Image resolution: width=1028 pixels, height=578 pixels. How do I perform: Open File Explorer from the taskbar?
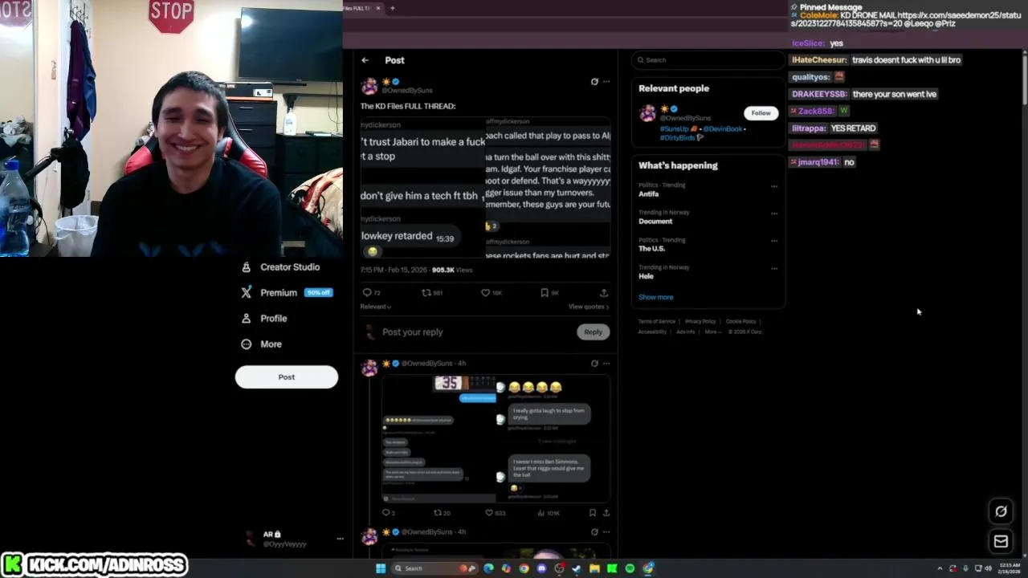point(594,568)
